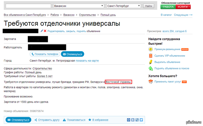Viewport: 203px width, 126px height.
Task: Click Показать телефон button
Action: tap(45, 54)
